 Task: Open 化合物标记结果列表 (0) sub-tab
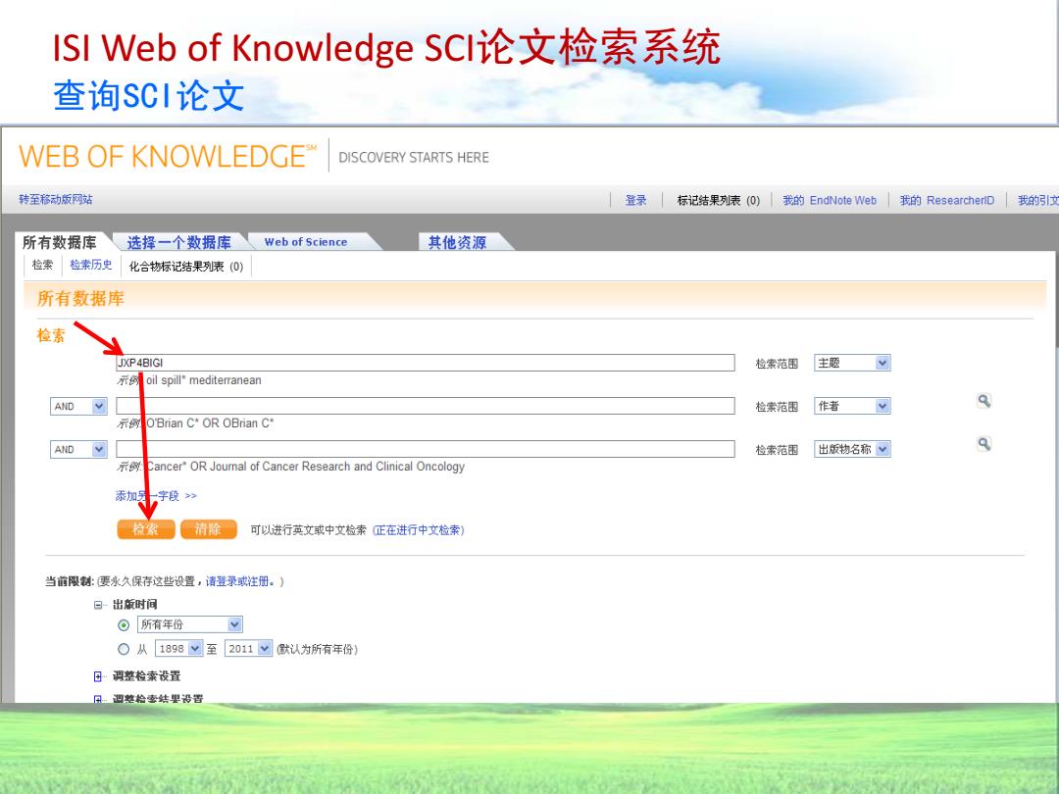point(186,267)
